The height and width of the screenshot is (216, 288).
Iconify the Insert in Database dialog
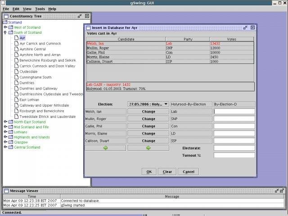click(x=245, y=28)
